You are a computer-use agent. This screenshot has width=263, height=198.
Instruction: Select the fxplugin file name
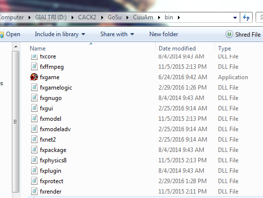pyautogui.click(x=50, y=171)
